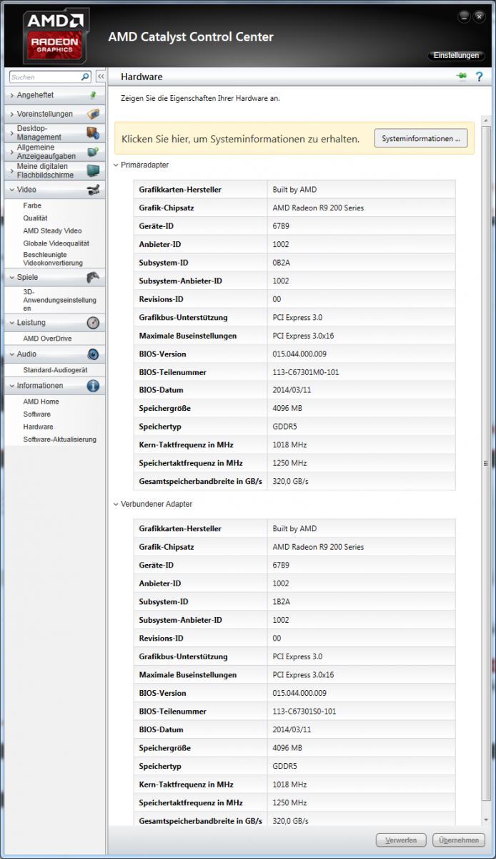
Task: Open AMD Home page
Action: click(41, 402)
